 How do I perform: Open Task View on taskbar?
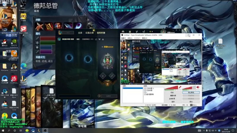pyautogui.click(x=21, y=130)
